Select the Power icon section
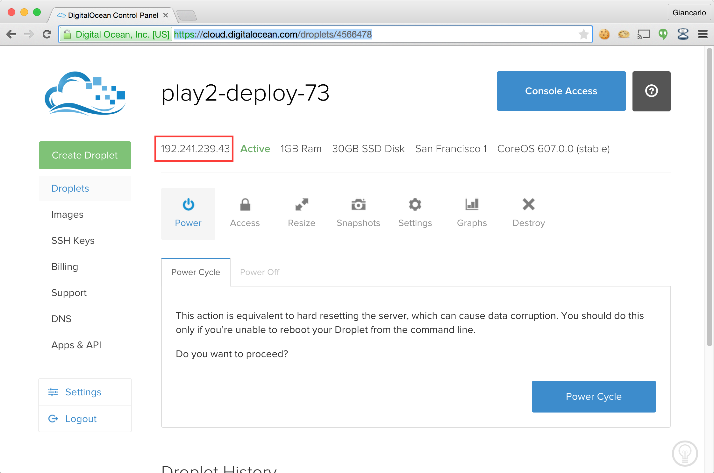 tap(188, 214)
